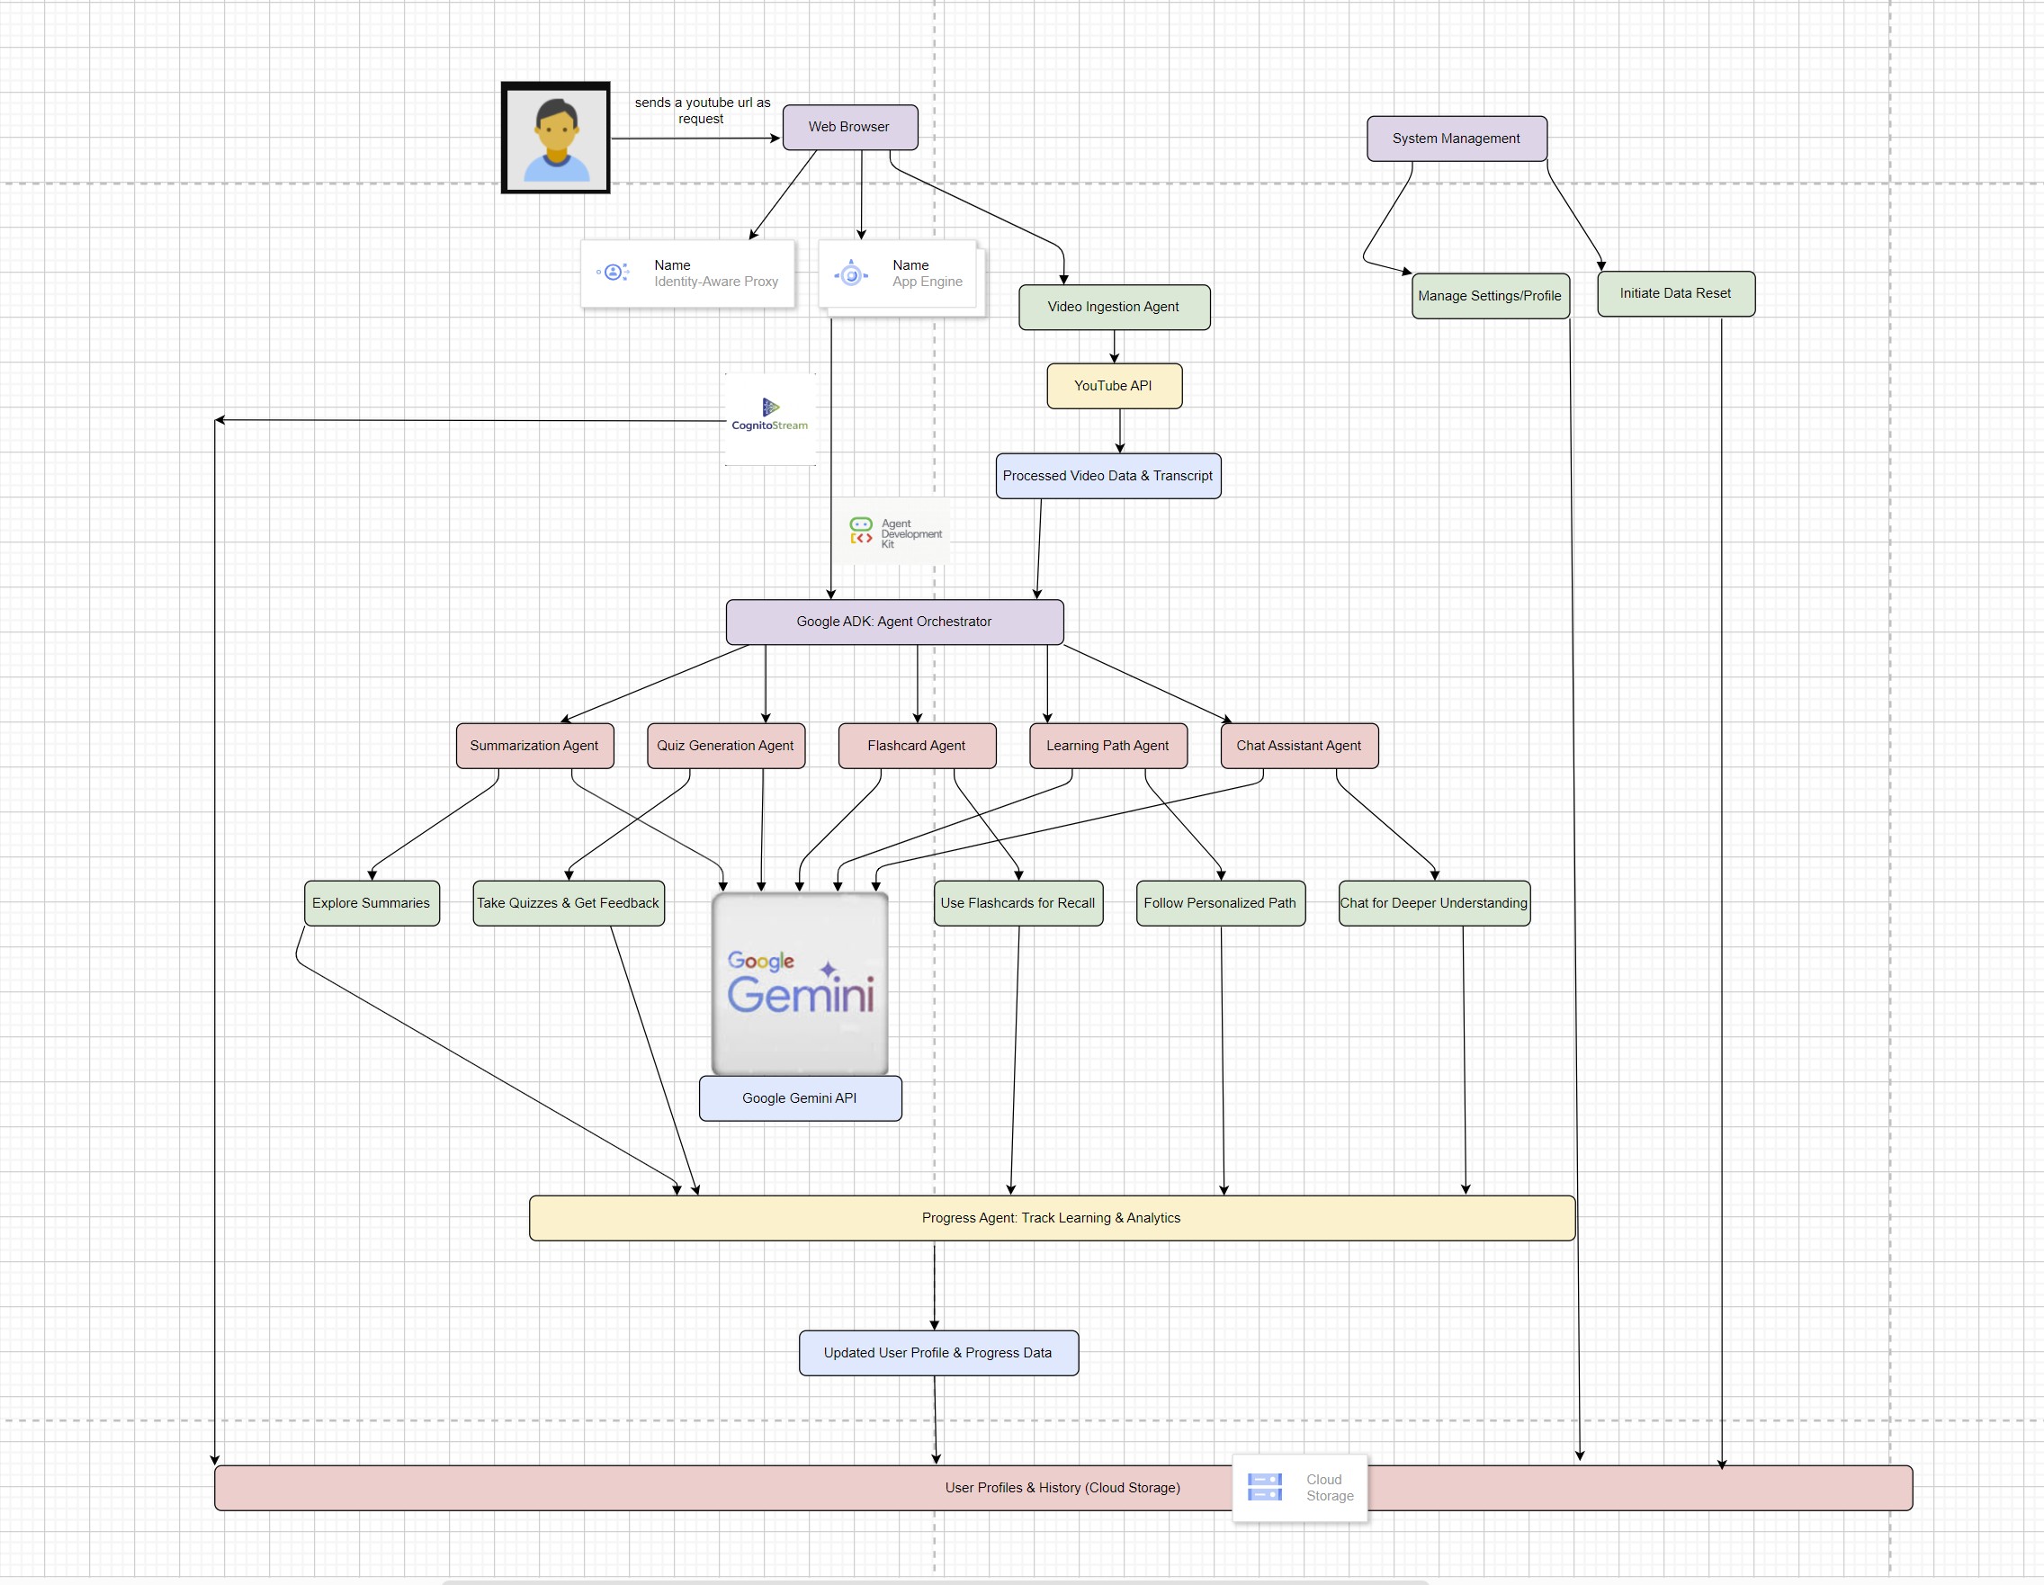Click Google ADK: Agent Orchestrator node
Viewport: 2044px width, 1585px height.
pos(893,622)
